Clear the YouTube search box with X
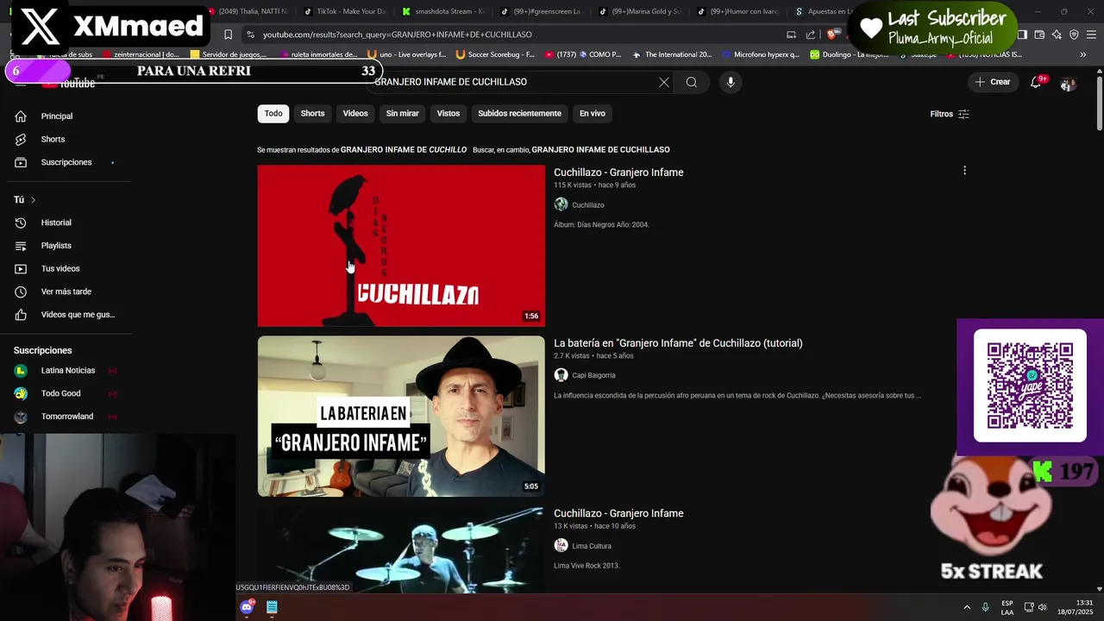Screen dimensions: 1104x621 coord(664,82)
